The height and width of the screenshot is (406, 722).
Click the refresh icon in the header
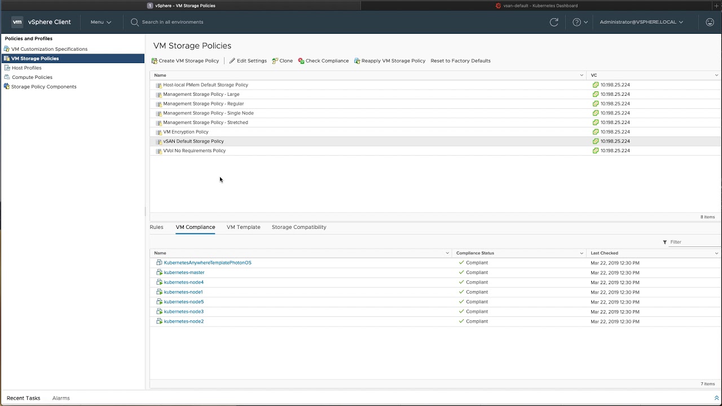pos(554,22)
